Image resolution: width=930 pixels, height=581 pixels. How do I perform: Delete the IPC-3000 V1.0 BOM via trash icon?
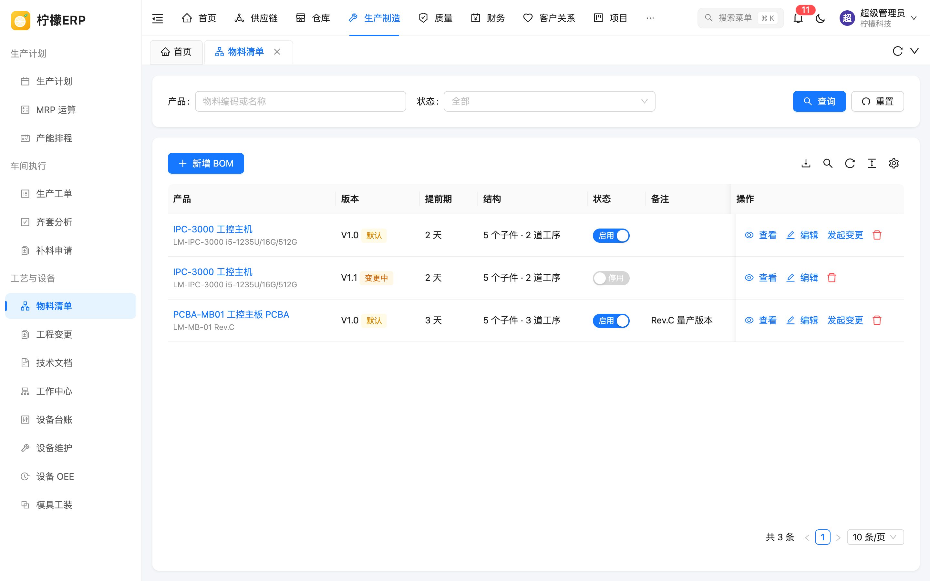tap(877, 235)
